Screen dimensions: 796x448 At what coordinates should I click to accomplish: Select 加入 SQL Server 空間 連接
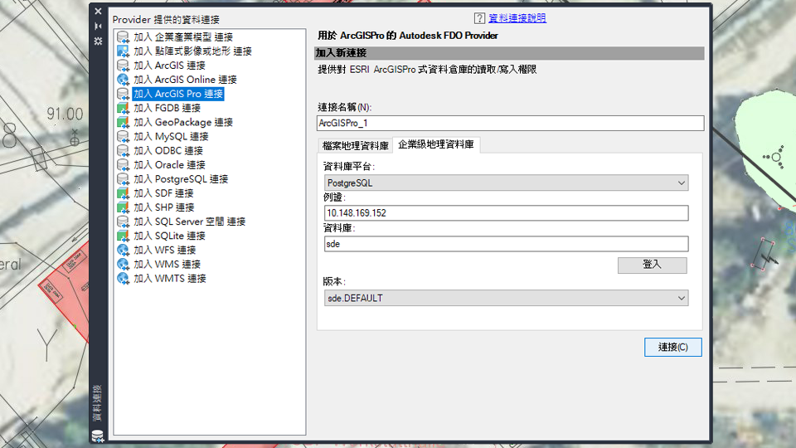(189, 222)
